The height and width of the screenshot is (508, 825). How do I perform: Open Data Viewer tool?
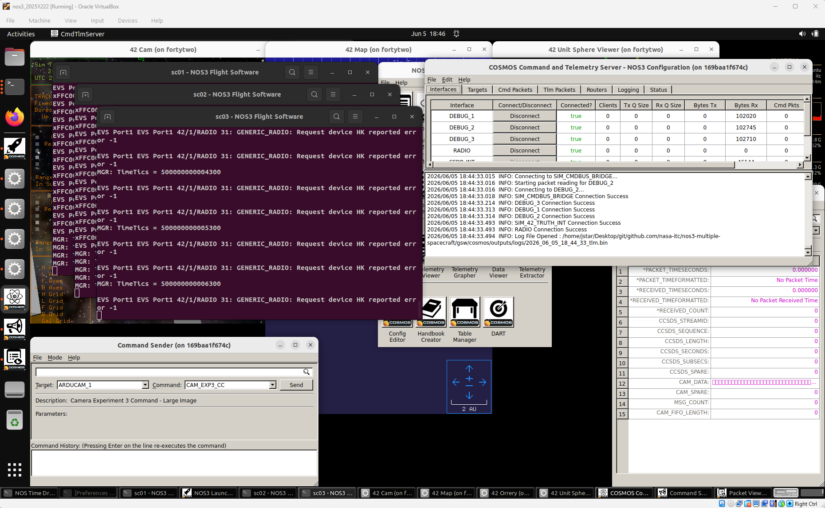[499, 272]
